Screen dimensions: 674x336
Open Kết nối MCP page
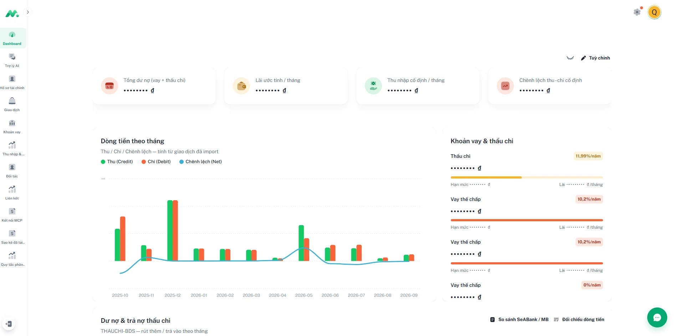(x=12, y=215)
